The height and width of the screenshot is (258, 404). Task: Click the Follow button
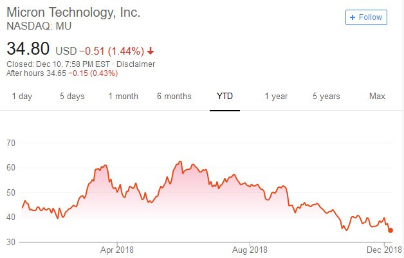click(366, 17)
